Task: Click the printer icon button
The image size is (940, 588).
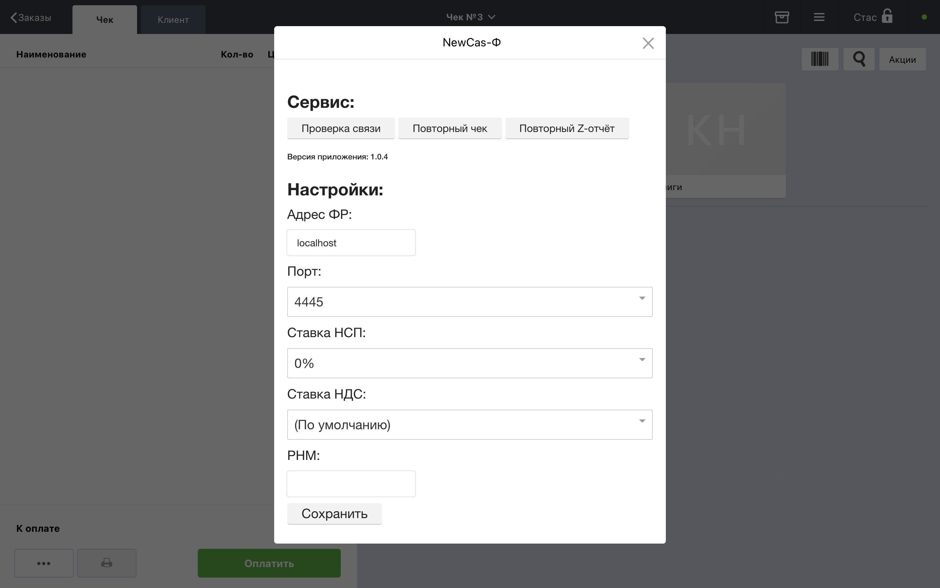Action: pos(106,563)
